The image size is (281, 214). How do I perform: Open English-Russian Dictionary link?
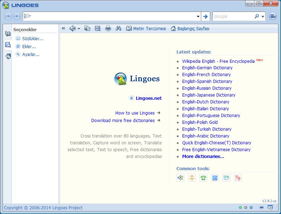(207, 88)
